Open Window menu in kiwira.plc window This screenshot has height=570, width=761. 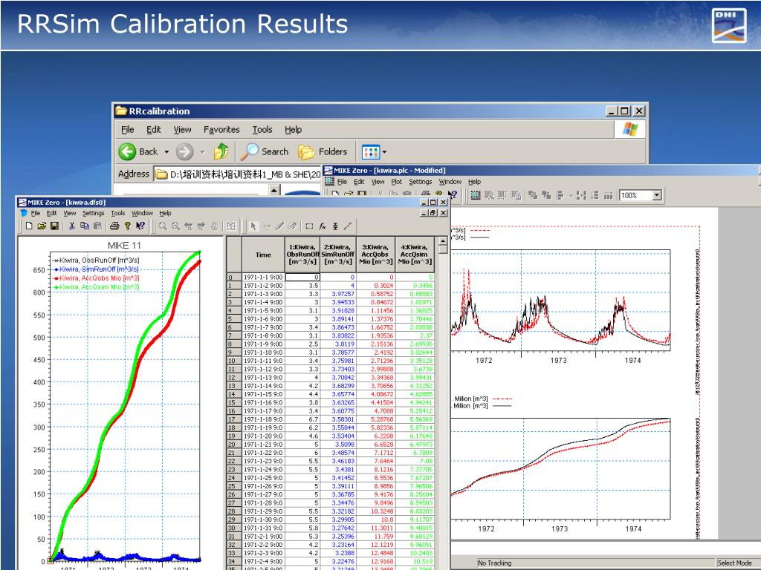(450, 182)
